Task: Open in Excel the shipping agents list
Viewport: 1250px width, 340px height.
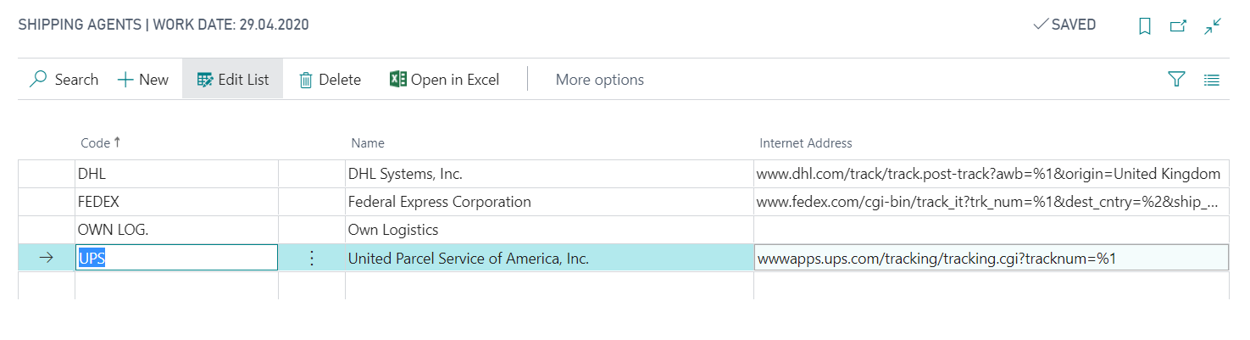Action: point(444,80)
